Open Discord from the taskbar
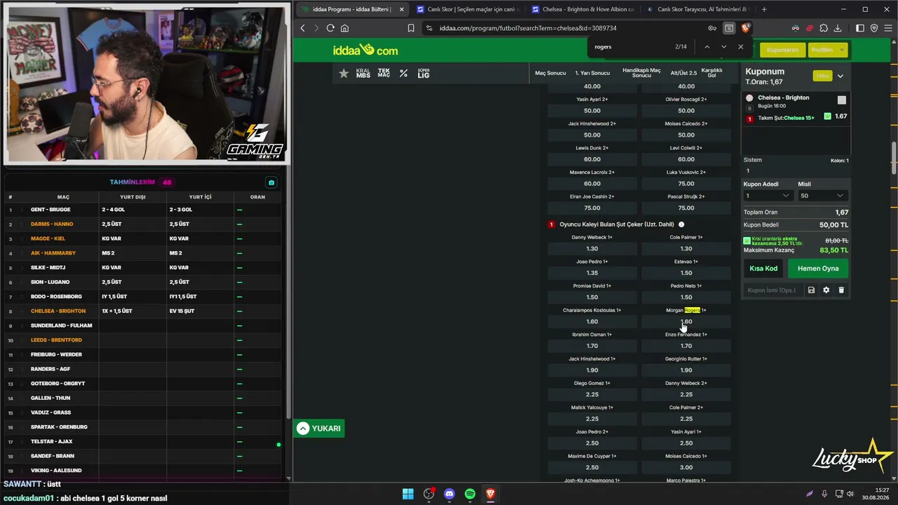Image resolution: width=898 pixels, height=505 pixels. pos(450,494)
